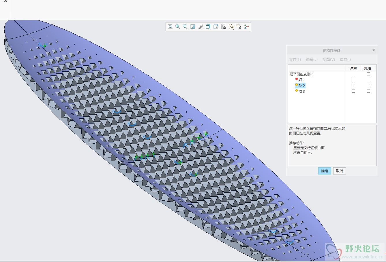Open the View Manager camera icon
This screenshot has height=262, width=386.
tap(224, 27)
